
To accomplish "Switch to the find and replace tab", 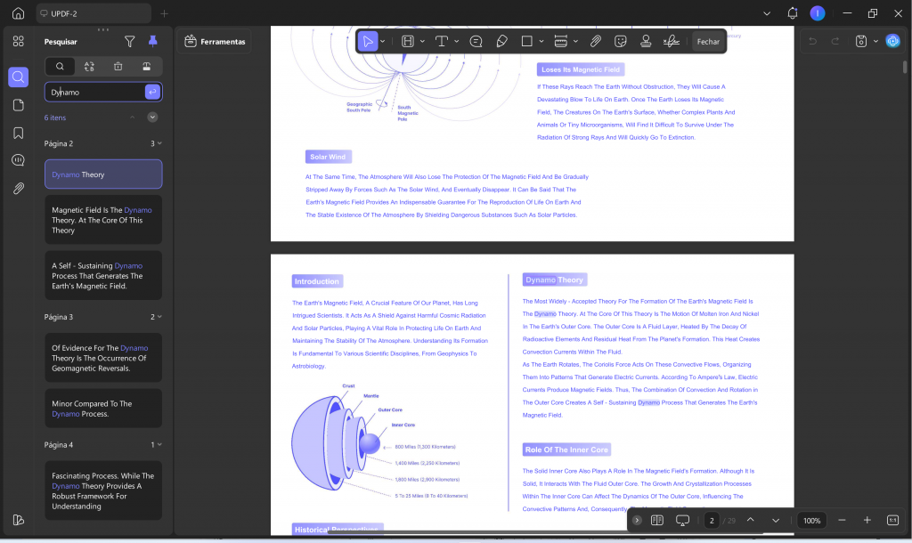I will 89,66.
